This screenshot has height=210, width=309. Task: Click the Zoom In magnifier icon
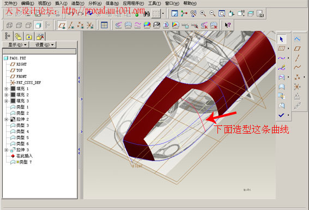(203, 14)
